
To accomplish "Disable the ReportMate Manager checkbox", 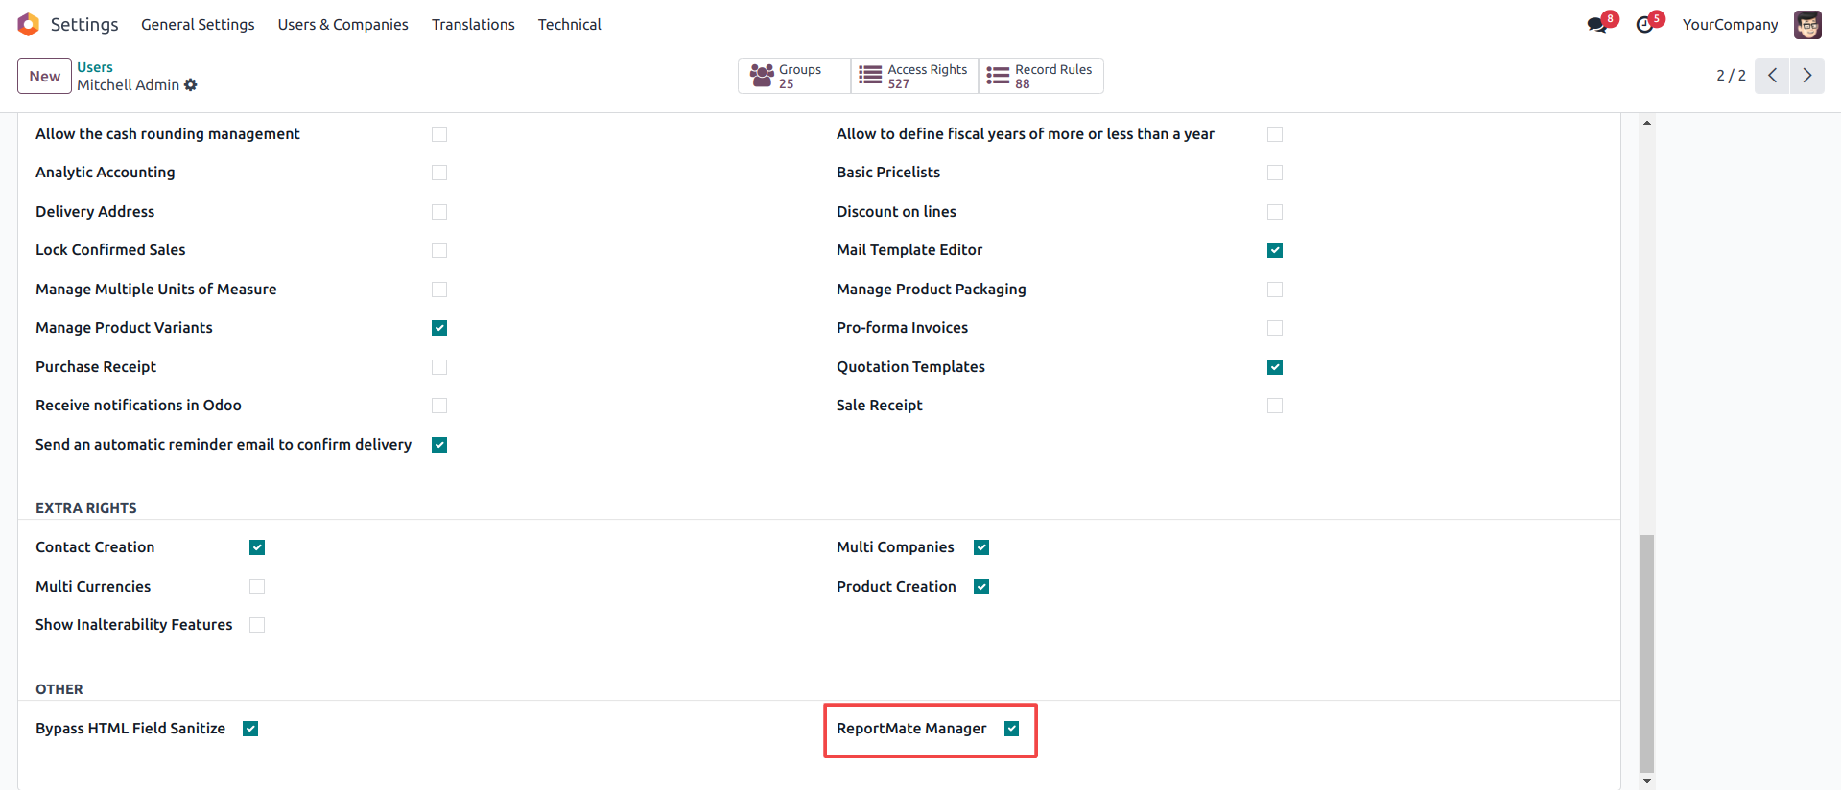I will pyautogui.click(x=1011, y=729).
